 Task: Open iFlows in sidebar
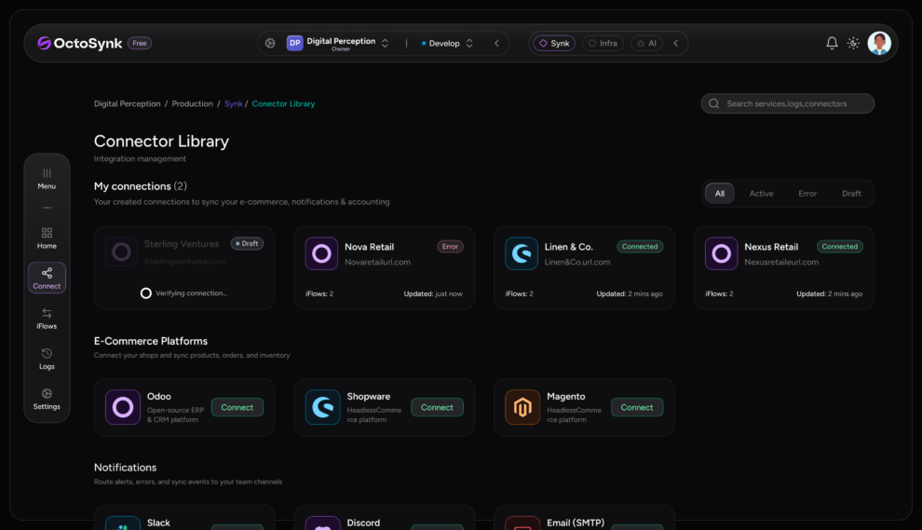(47, 319)
